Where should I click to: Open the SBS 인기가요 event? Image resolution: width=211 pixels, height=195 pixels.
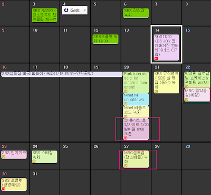[x=14, y=155]
